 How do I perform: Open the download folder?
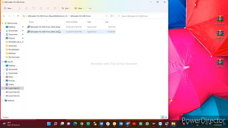[12, 46]
